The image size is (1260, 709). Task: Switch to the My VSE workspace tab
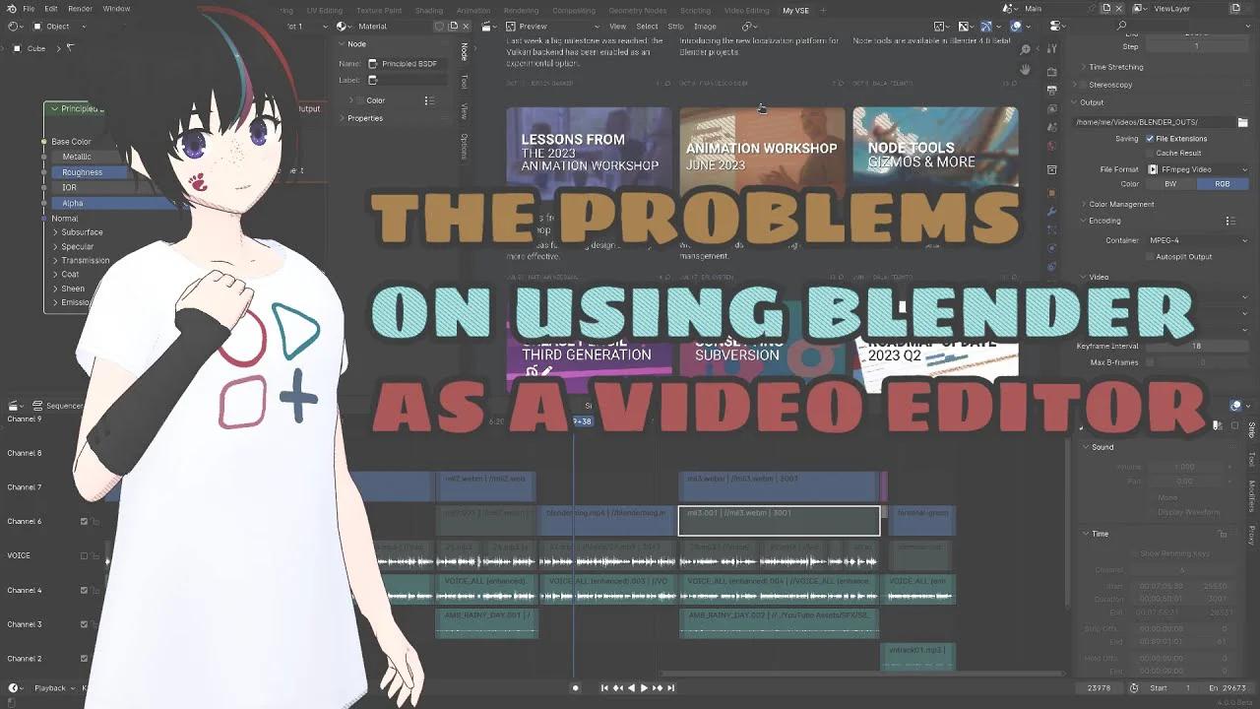pos(796,10)
